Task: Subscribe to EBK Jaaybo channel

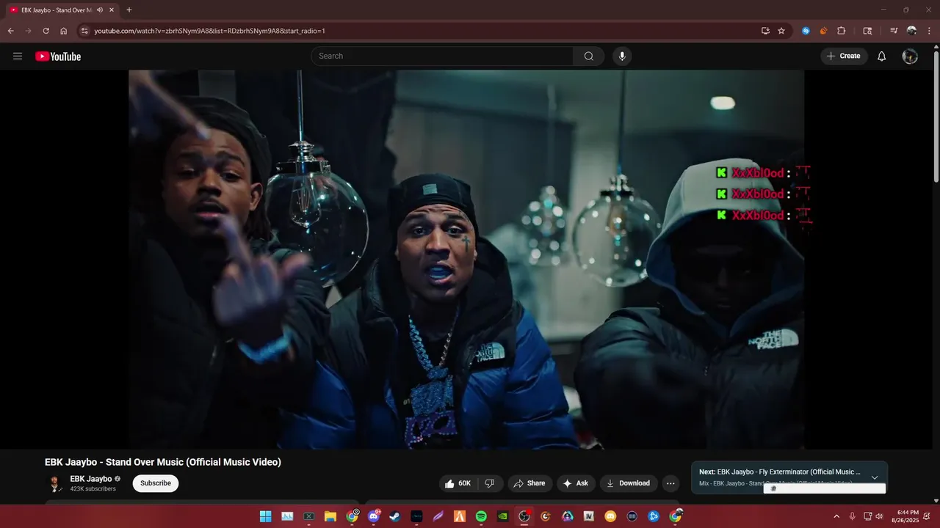Action: pyautogui.click(x=156, y=483)
